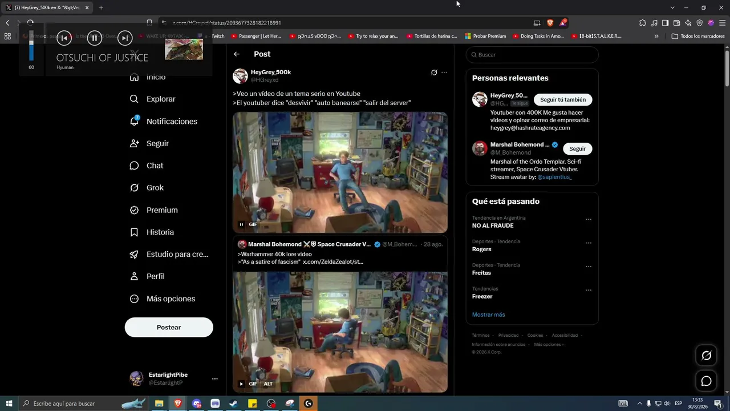Click the OTSUCHI OF JUSTICE album thumbnail
Image resolution: width=730 pixels, height=411 pixels.
(184, 49)
